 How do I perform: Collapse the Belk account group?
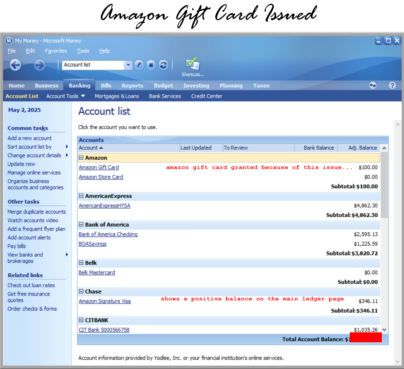click(81, 262)
